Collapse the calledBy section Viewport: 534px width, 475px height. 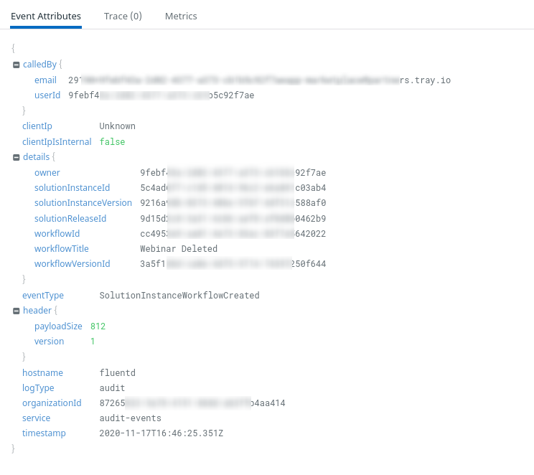click(x=16, y=65)
